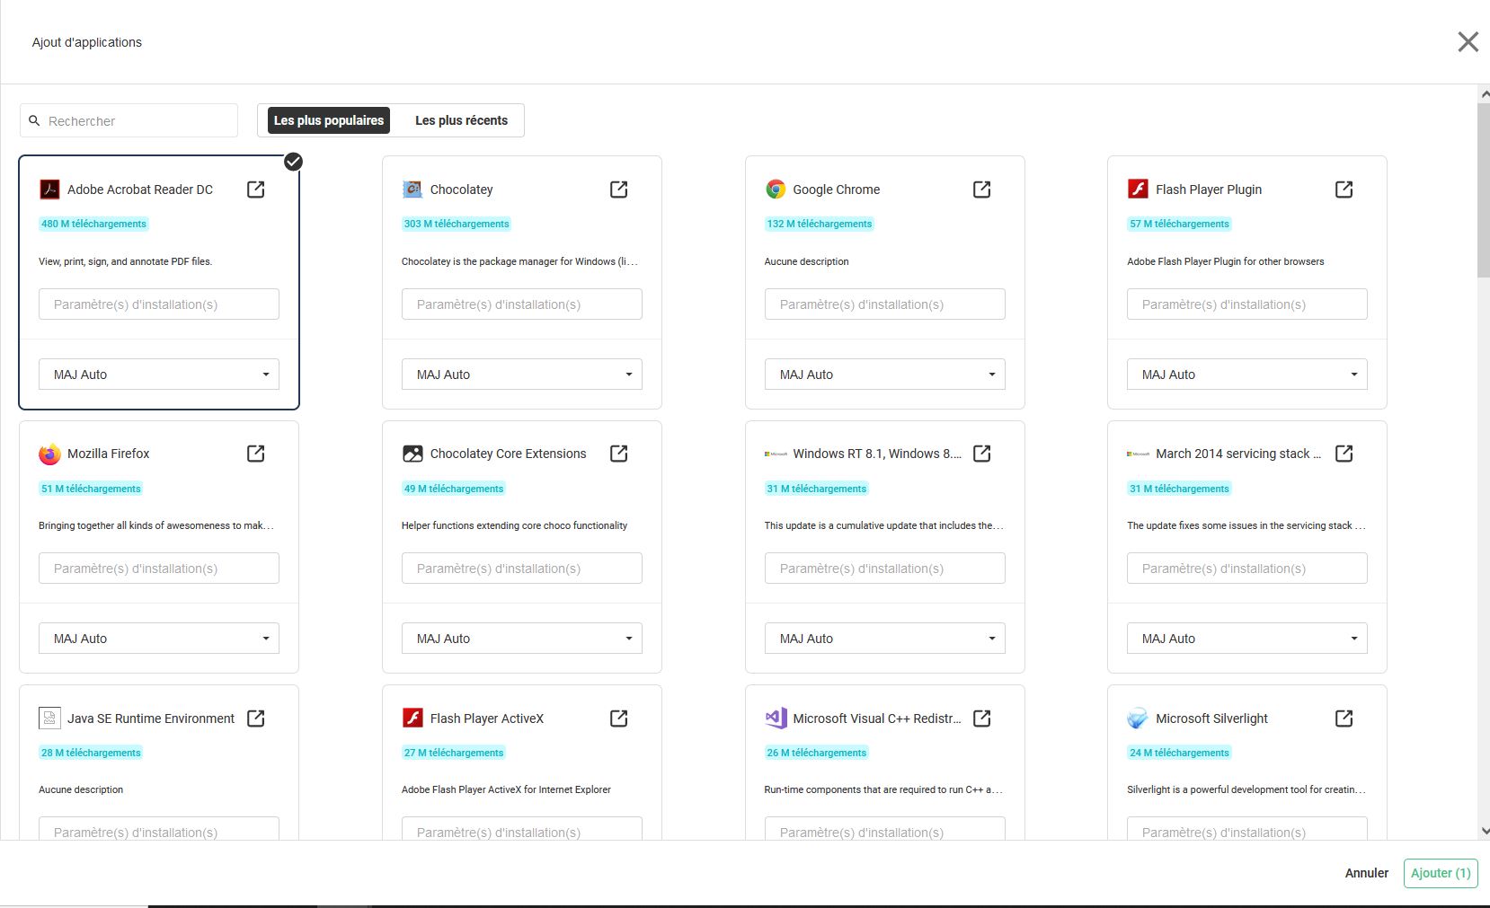Deselect Adobe Acrobat Reader DC checkmark
The height and width of the screenshot is (908, 1490).
pyautogui.click(x=293, y=162)
